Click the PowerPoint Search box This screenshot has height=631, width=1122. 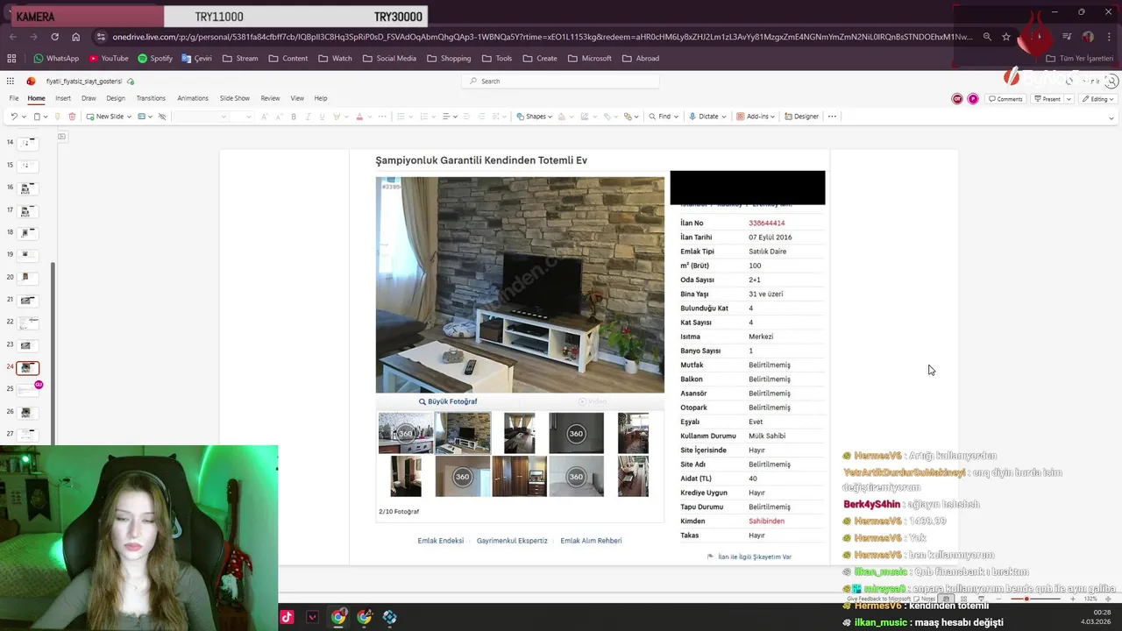[x=561, y=81]
